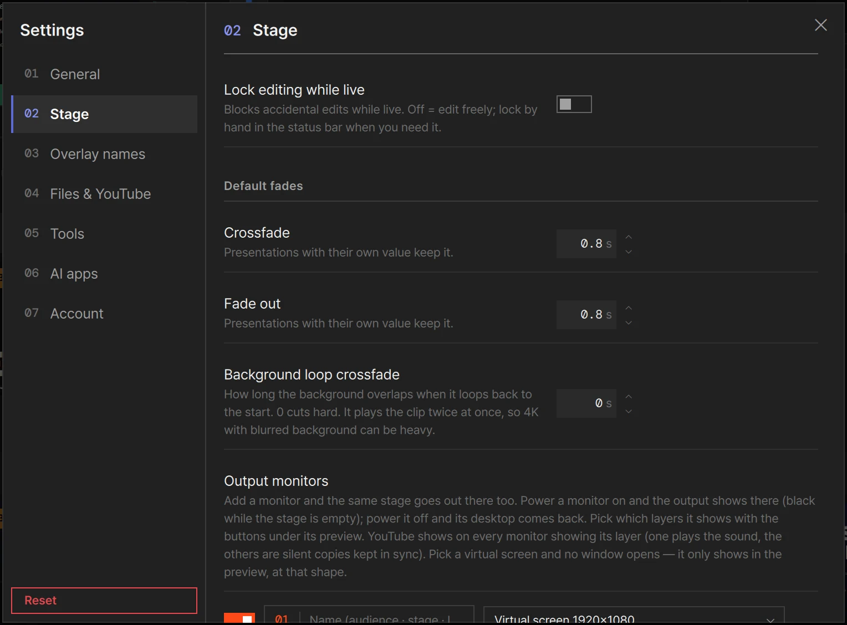This screenshot has height=625, width=847.
Task: Decrease the Crossfade value with down arrow
Action: (629, 252)
